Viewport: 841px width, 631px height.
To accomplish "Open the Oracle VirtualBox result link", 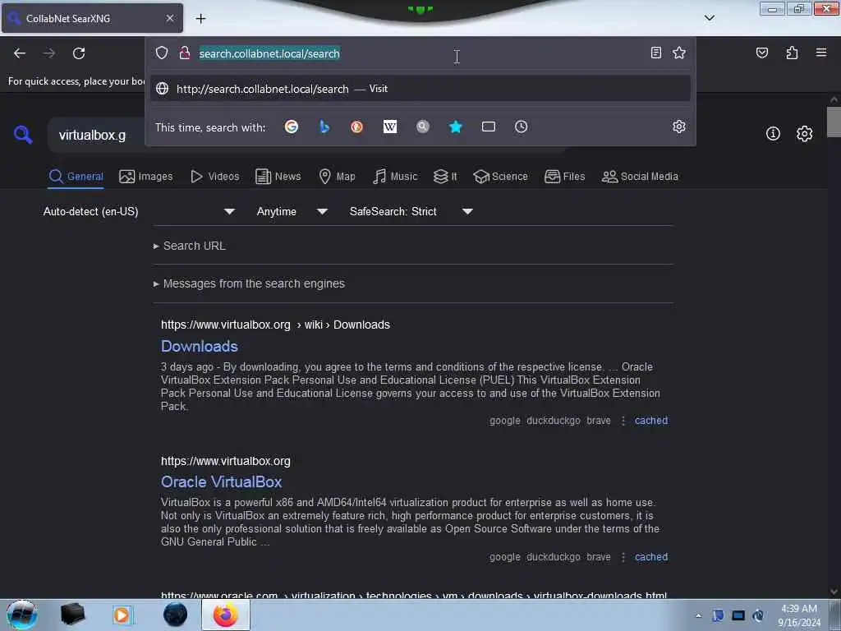I will (x=222, y=481).
